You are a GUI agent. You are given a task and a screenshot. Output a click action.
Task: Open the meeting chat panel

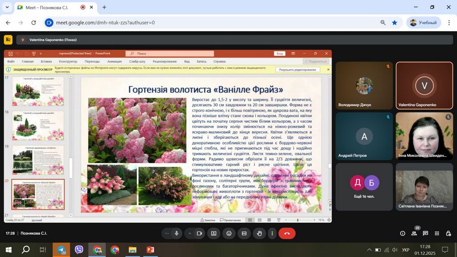[x=425, y=233]
